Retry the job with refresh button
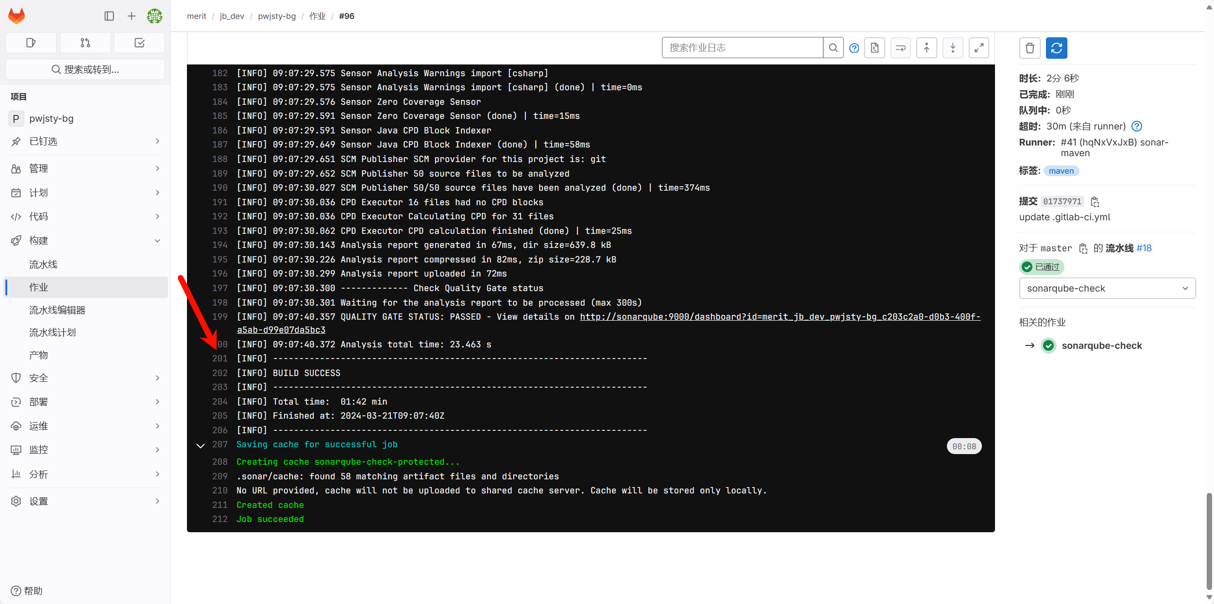The image size is (1214, 604). [1056, 48]
